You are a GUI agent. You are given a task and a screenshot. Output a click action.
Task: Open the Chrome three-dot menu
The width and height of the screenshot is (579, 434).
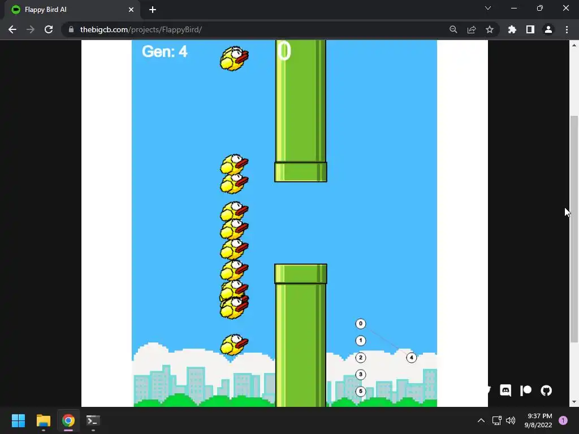(x=567, y=29)
